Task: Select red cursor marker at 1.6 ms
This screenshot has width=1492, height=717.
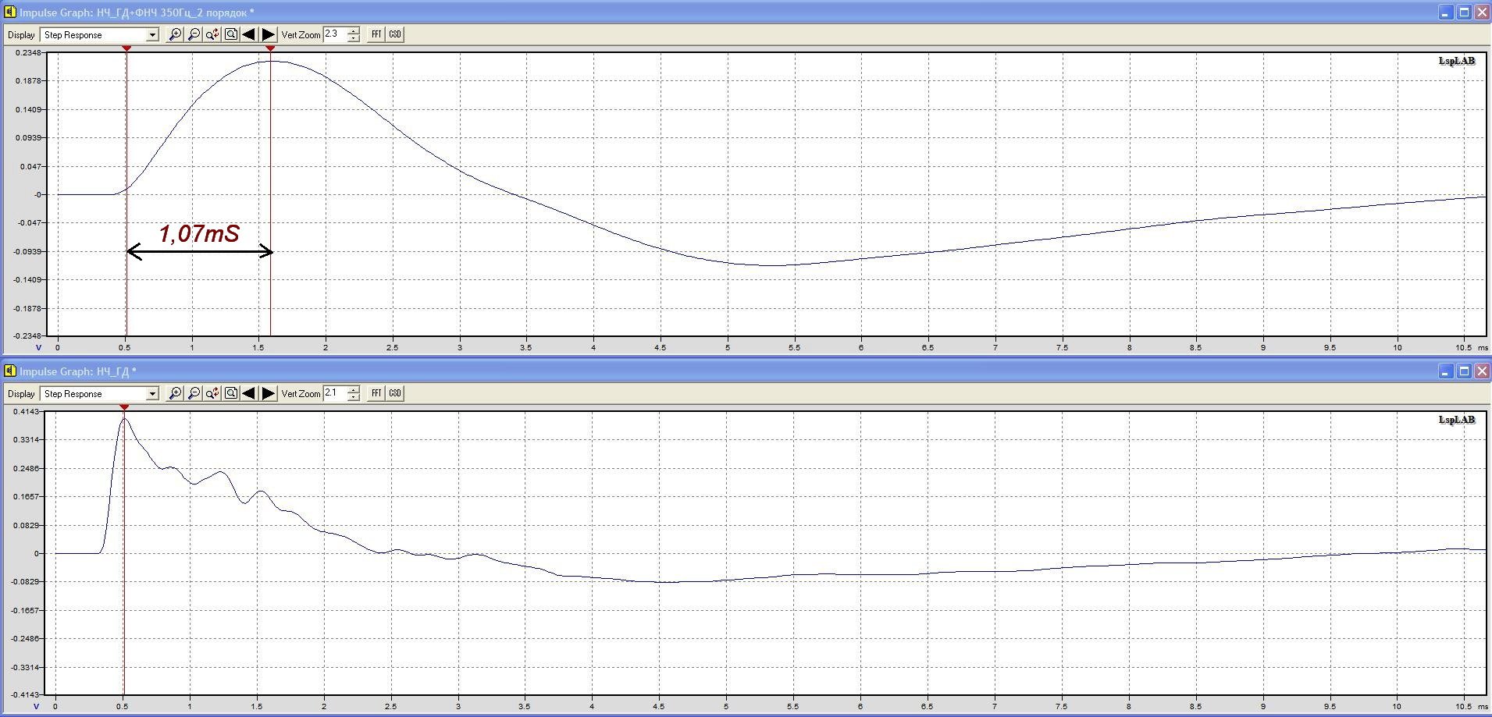Action: [x=270, y=48]
